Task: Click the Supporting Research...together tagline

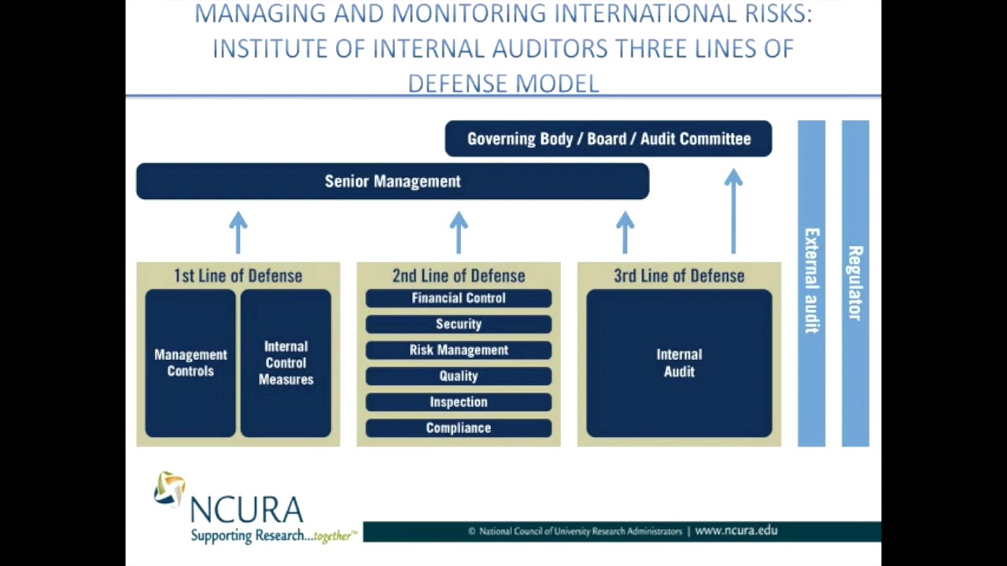Action: pyautogui.click(x=274, y=536)
